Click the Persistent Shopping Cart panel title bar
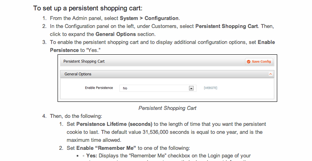 167,62
